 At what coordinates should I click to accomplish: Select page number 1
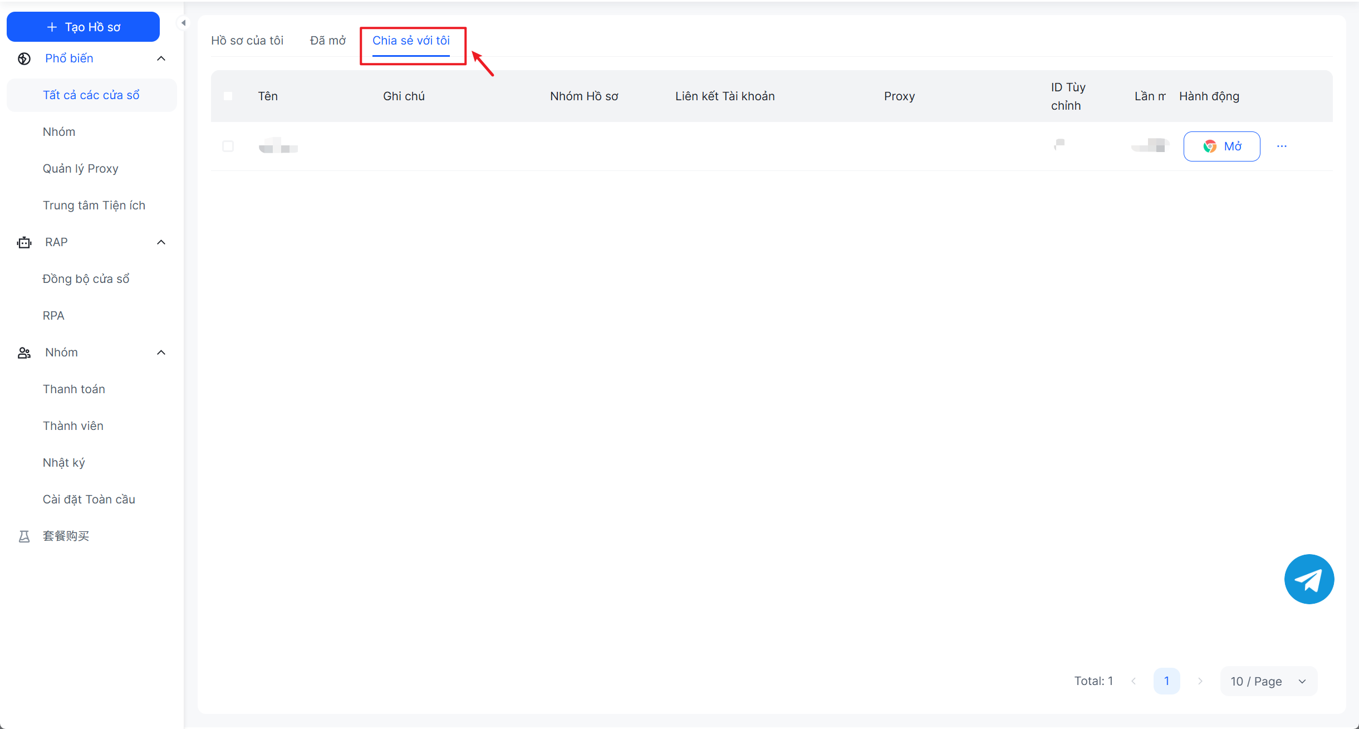click(x=1166, y=681)
